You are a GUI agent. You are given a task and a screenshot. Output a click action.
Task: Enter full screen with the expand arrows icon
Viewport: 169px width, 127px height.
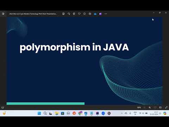tap(166, 108)
